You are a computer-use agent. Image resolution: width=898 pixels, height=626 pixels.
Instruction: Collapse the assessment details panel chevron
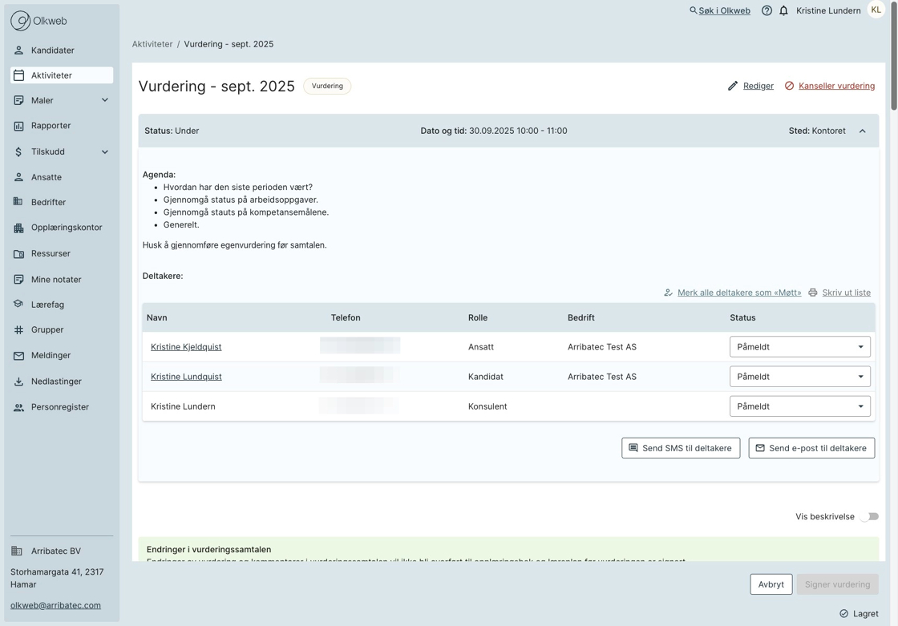click(x=863, y=131)
